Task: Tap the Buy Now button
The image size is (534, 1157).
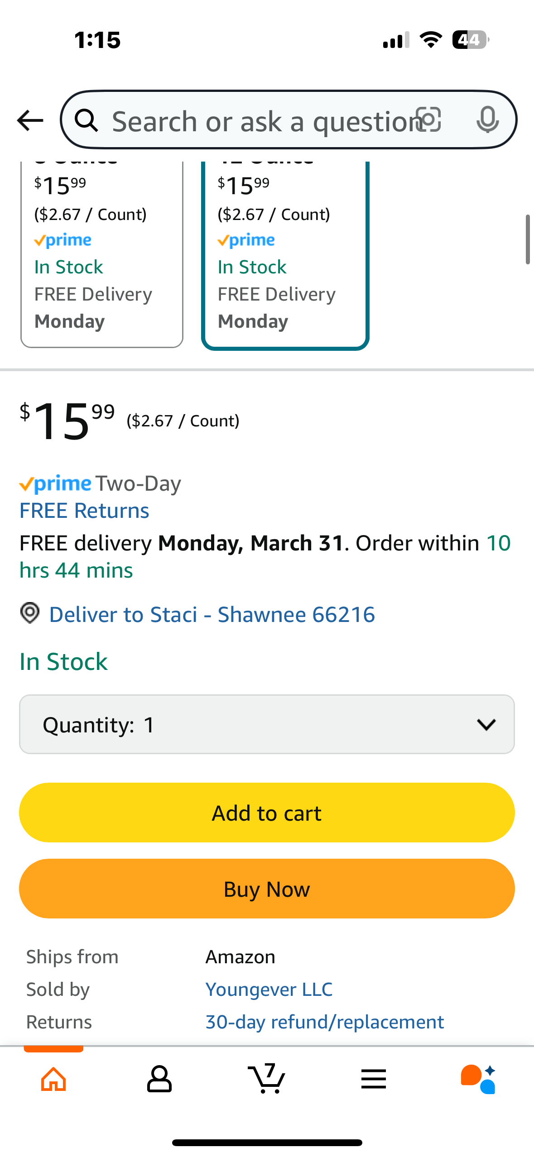Action: coord(267,889)
